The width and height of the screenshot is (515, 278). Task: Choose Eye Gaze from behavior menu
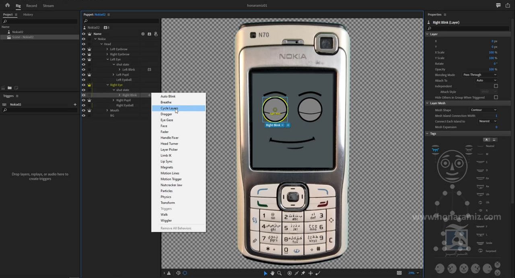pos(179,120)
